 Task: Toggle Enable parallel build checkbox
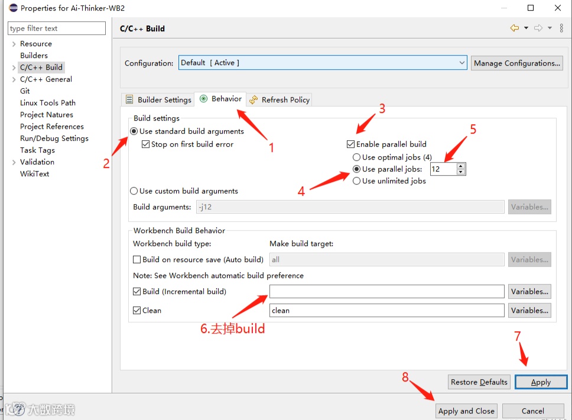350,144
